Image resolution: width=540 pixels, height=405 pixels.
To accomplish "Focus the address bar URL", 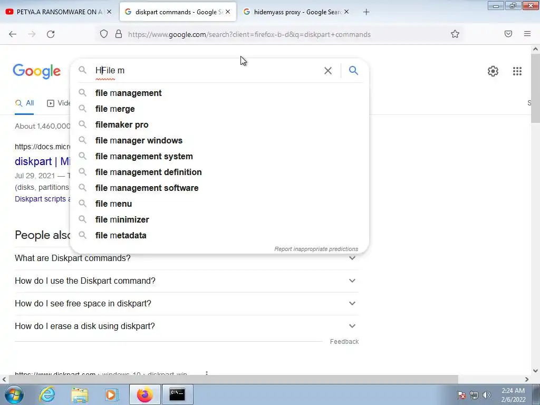I will coord(249,34).
